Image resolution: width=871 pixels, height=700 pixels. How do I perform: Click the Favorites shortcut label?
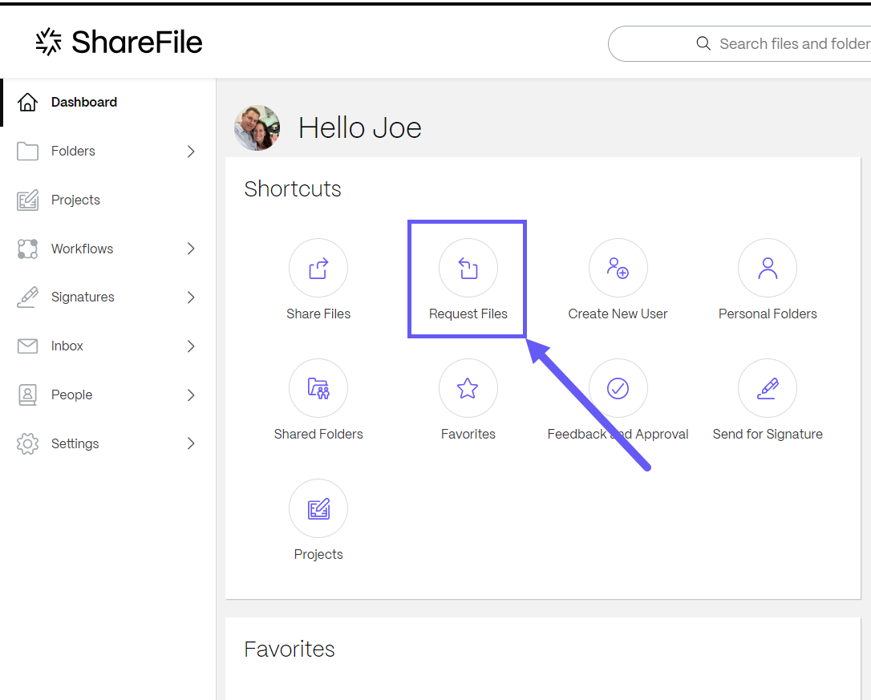[x=468, y=434]
